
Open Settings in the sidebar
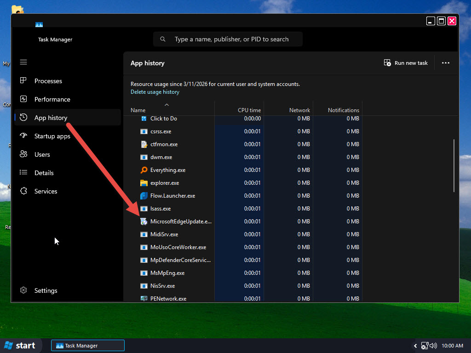(46, 290)
